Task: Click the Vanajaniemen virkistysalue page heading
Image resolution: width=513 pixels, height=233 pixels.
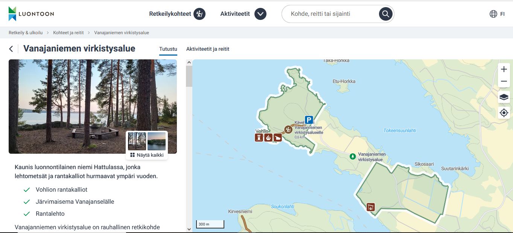Action: (x=79, y=48)
